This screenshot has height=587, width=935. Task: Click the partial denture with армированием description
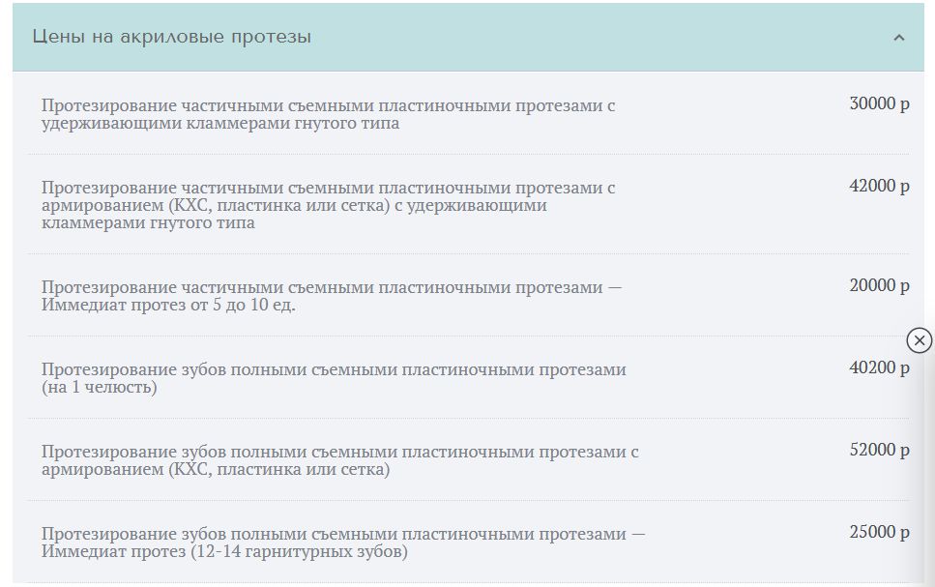pos(328,205)
